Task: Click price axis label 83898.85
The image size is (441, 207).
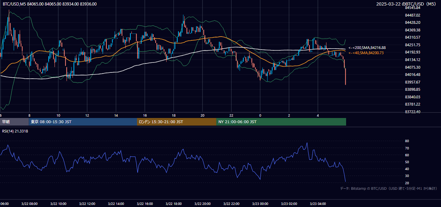Action: point(412,89)
